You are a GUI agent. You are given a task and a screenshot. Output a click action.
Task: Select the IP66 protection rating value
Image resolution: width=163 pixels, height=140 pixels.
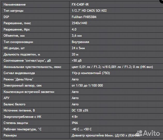click(x=75, y=123)
